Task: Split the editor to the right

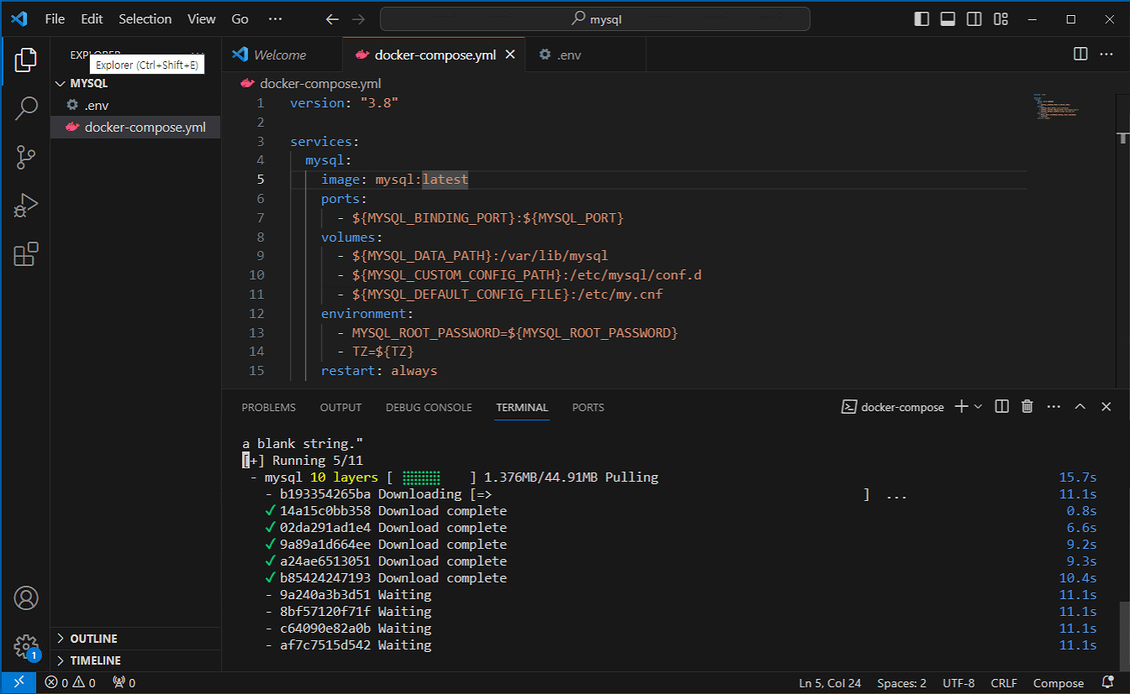Action: (1080, 55)
